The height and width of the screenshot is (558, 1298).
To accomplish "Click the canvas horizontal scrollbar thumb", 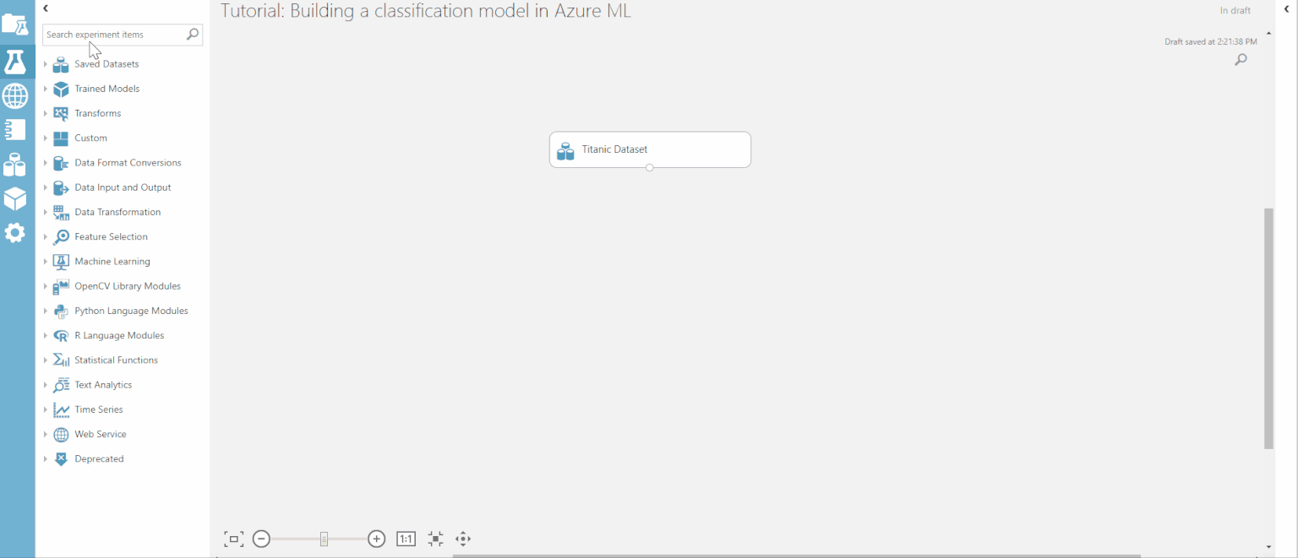I will pos(796,555).
